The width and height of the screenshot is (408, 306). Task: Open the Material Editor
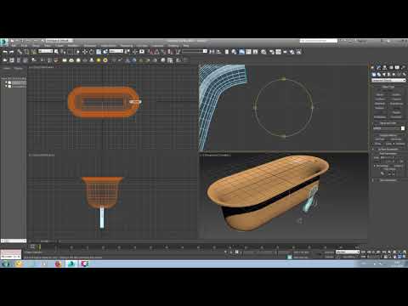(x=263, y=52)
